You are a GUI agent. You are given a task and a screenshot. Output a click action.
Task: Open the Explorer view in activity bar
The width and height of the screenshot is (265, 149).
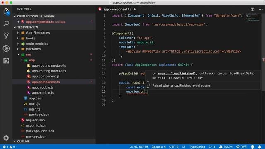pyautogui.click(x=6, y=12)
